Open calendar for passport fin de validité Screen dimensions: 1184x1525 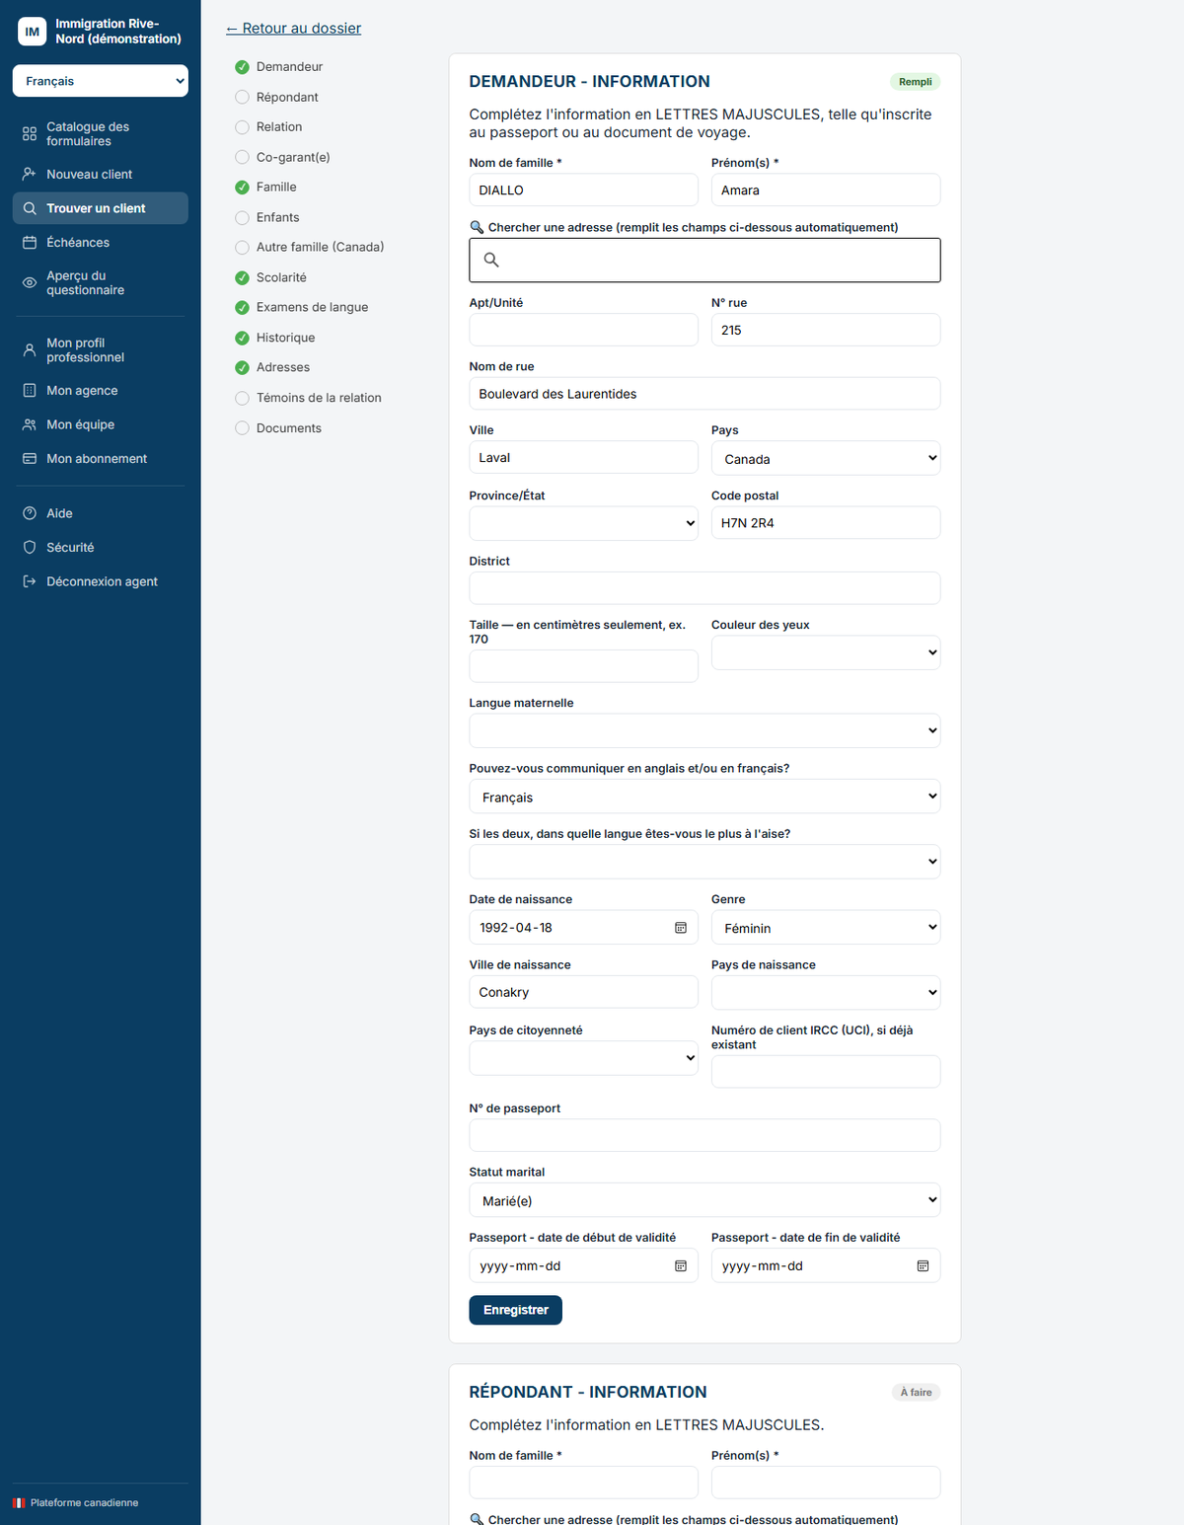click(923, 1265)
